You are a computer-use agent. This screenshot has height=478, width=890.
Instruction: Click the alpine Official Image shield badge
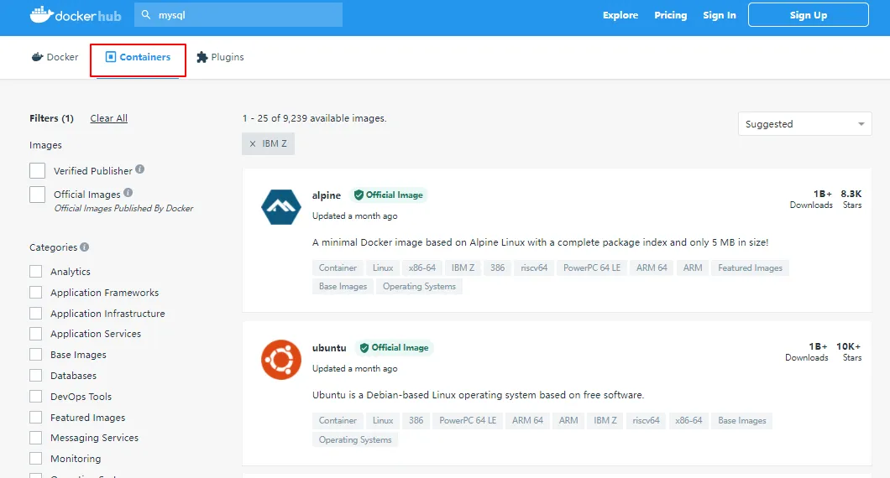tap(389, 195)
